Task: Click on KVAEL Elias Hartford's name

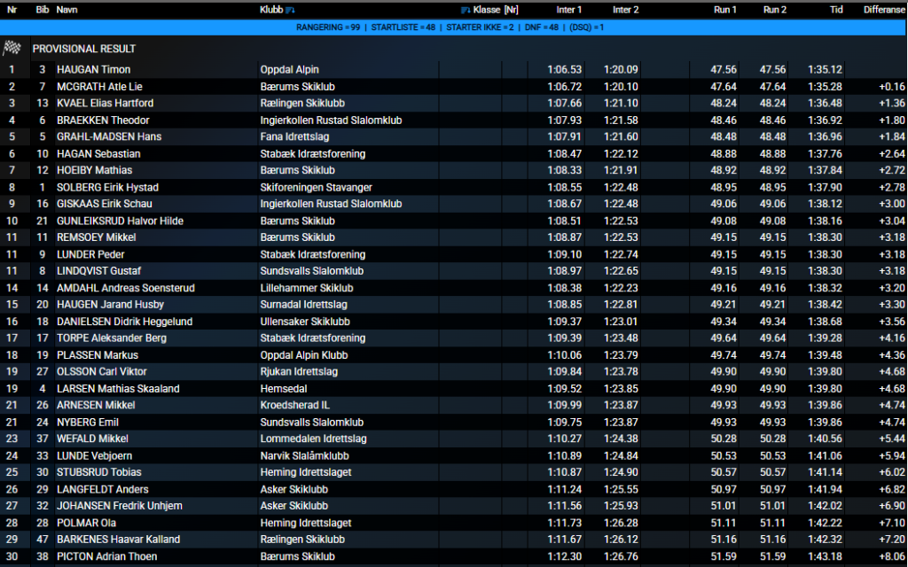Action: tap(105, 103)
